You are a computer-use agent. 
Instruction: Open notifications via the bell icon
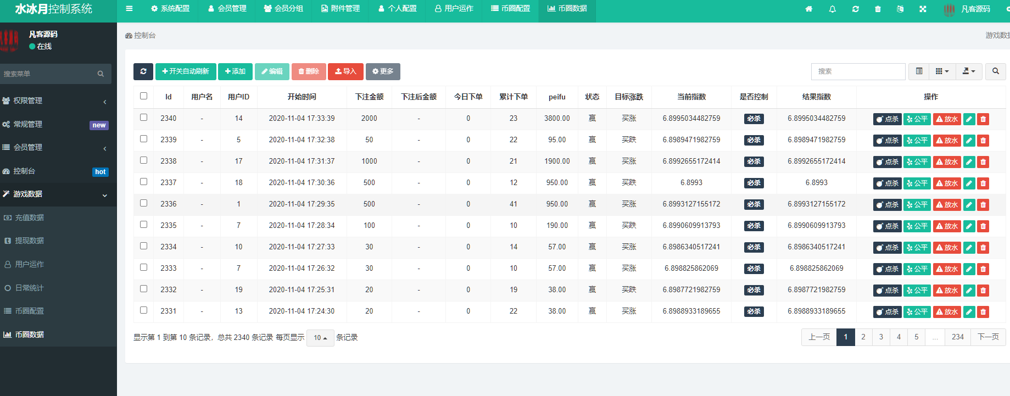point(832,9)
